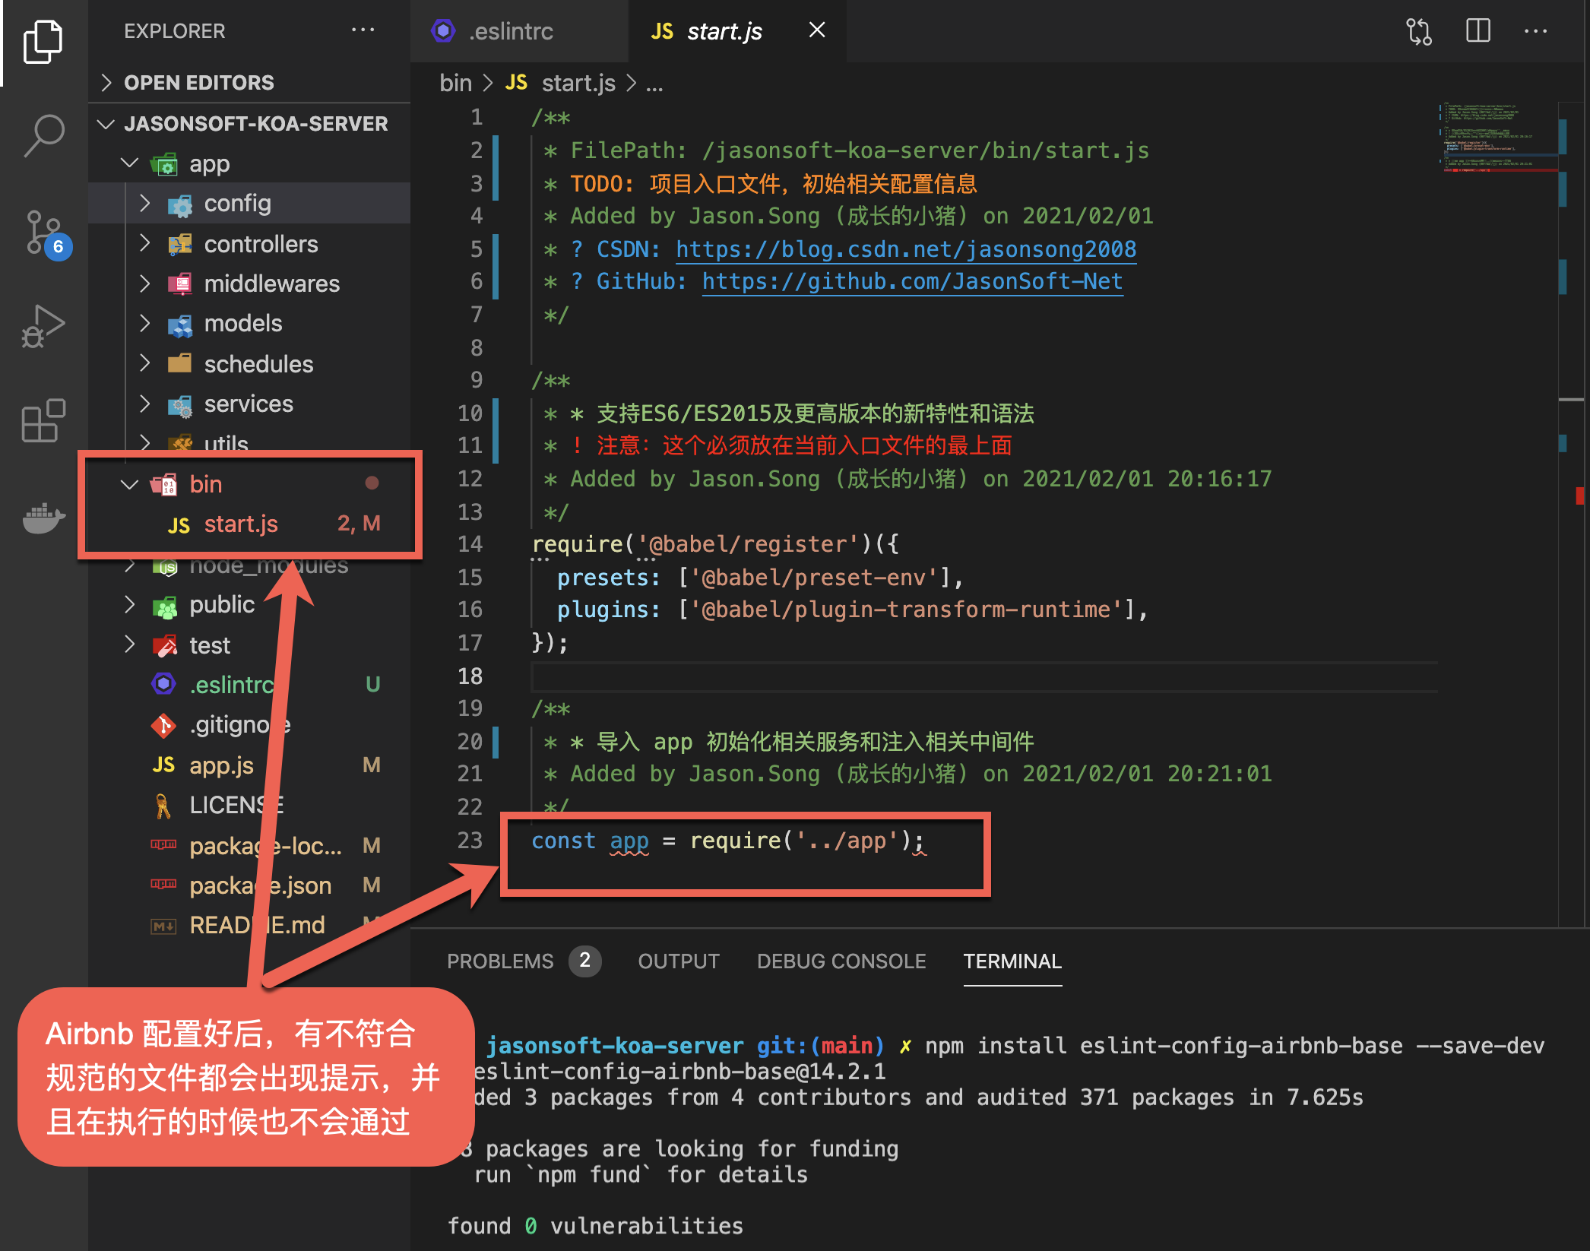
Task: Open the Extensions view icon
Action: (x=43, y=420)
